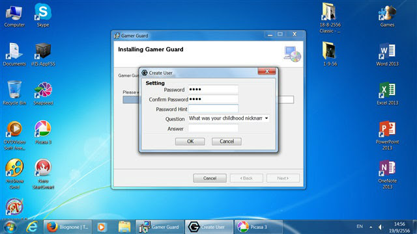Click the Windows Start button
Viewport: 417px width, 234px height.
pos(10,227)
